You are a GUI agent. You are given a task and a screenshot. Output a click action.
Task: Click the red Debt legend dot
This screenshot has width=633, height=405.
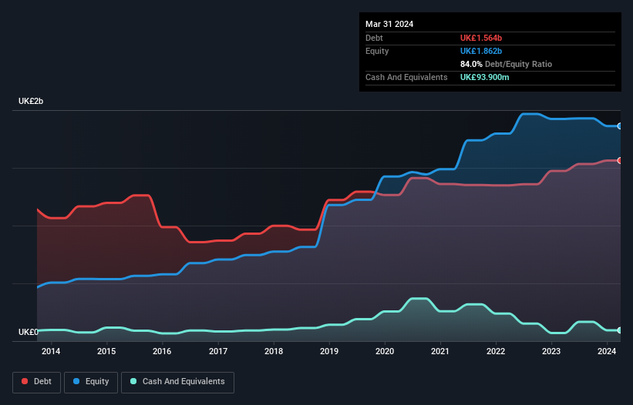pyautogui.click(x=25, y=381)
